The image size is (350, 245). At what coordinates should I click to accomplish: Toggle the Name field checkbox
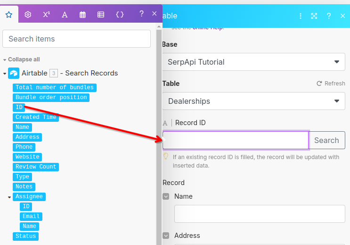(166, 196)
